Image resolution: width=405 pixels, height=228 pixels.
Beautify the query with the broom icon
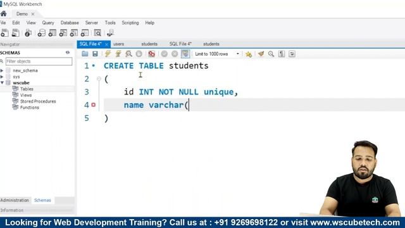[261, 54]
